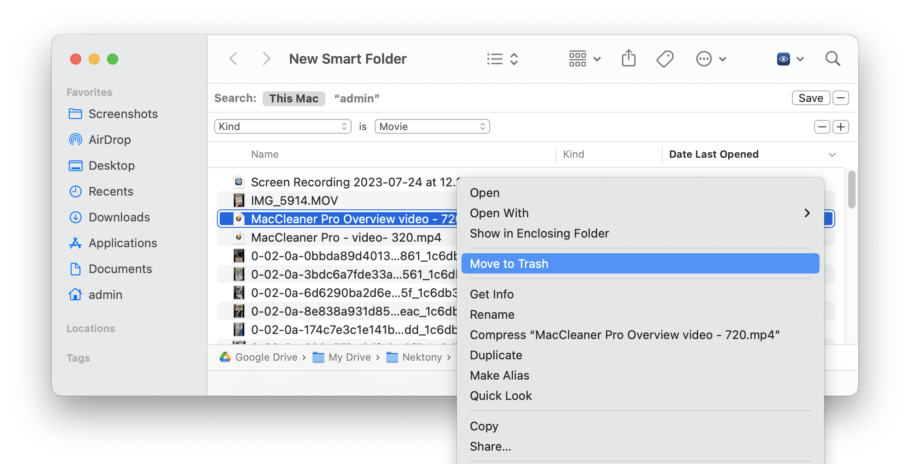Viewport: 910px width, 464px height.
Task: Open the Nektony folder in the path bar
Action: 421,357
